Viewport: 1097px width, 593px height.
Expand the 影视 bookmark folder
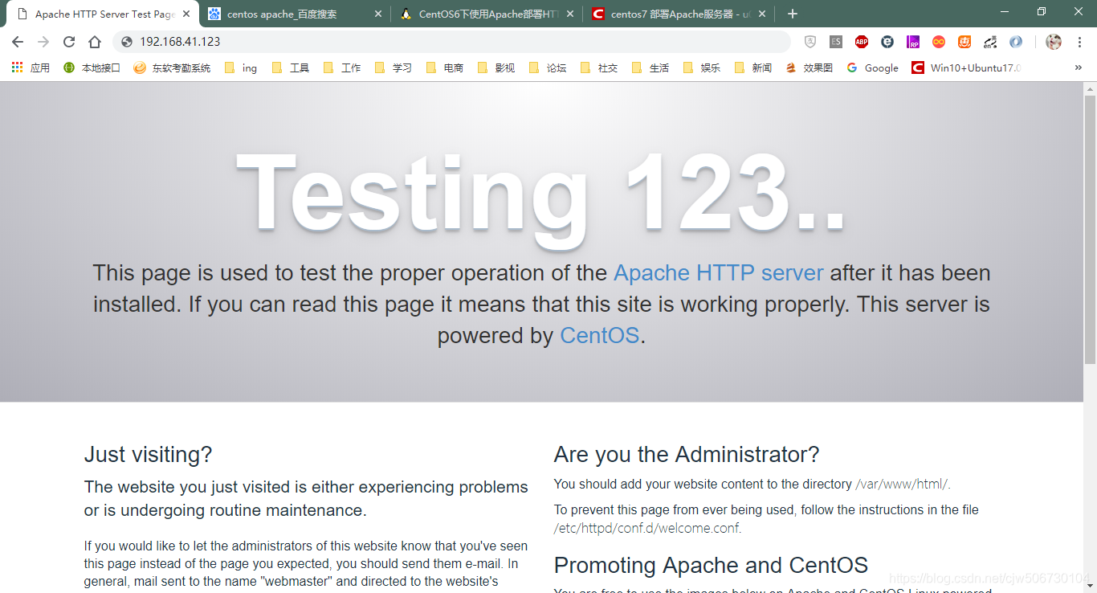click(495, 68)
